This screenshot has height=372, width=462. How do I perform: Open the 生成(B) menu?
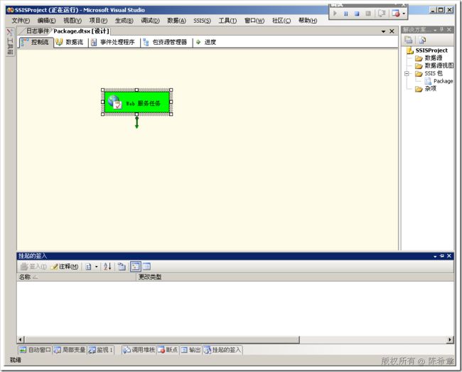[124, 21]
